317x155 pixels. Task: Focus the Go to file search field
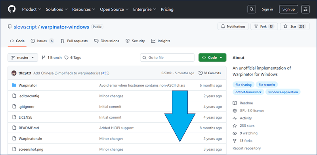[x=167, y=57]
